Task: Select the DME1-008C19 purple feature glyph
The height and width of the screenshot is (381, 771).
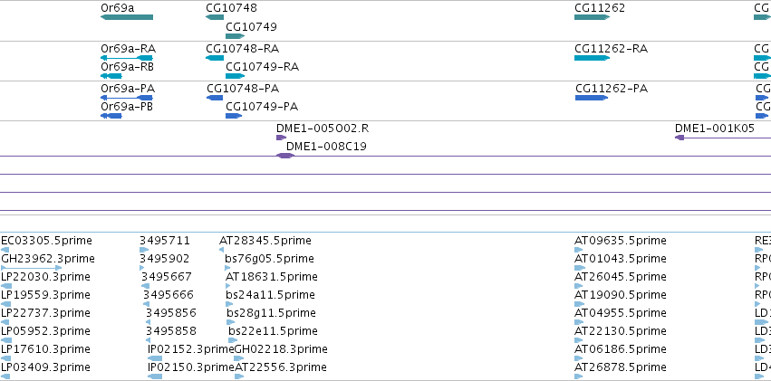Action: coord(285,156)
